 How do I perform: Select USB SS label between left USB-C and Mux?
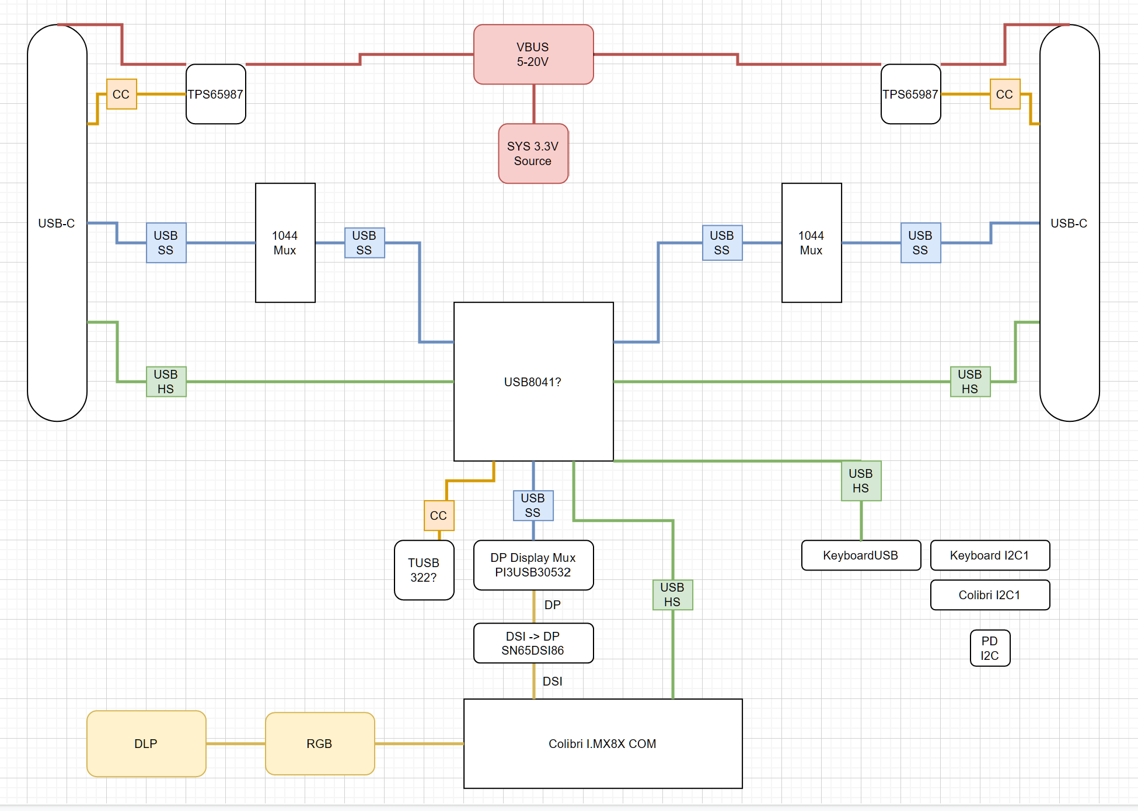[x=166, y=243]
